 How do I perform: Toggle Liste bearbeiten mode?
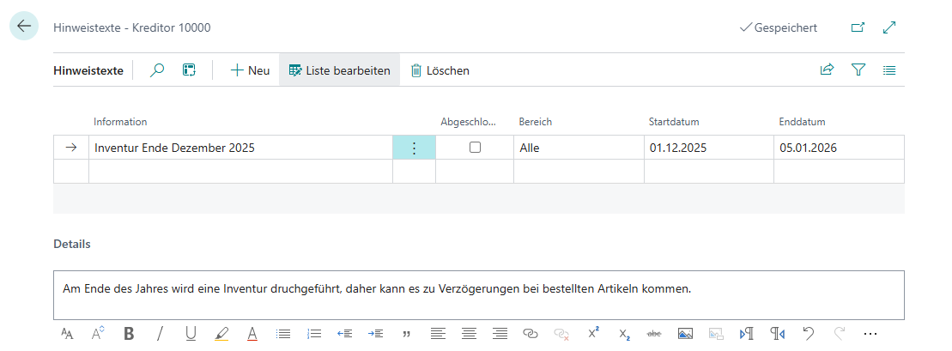click(339, 70)
